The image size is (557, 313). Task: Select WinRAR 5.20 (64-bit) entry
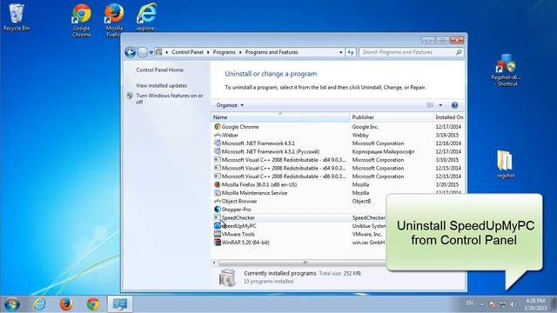(245, 243)
